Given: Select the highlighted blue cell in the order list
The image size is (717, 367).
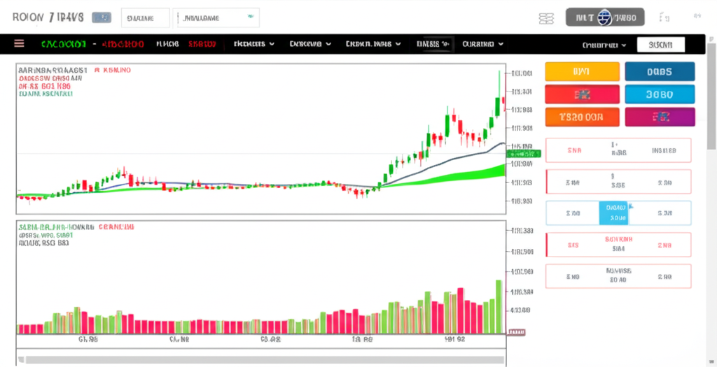Looking at the screenshot, I should coord(613,213).
